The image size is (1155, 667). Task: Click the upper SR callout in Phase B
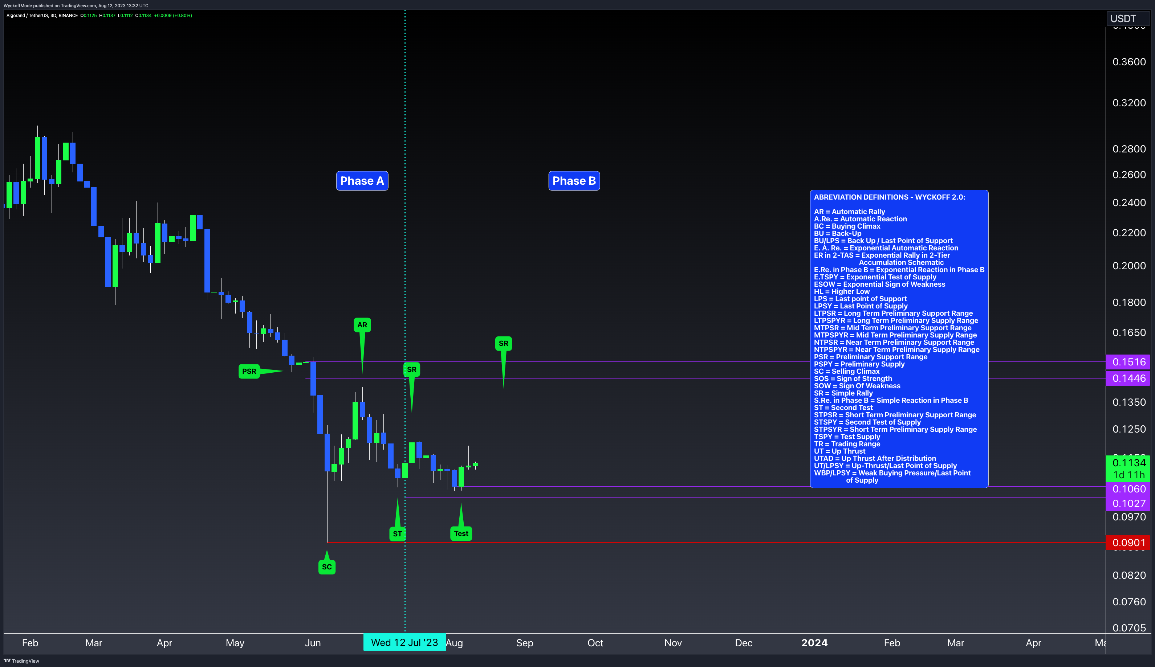(503, 343)
